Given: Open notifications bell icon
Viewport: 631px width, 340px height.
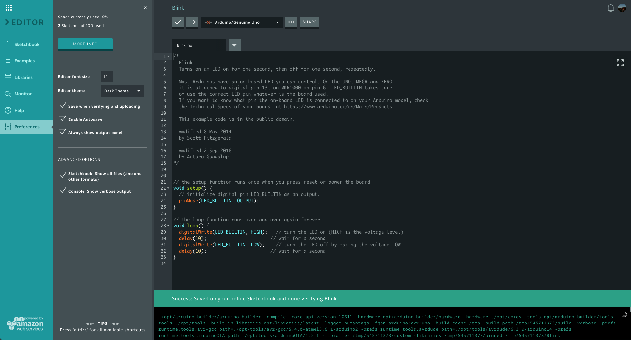Looking at the screenshot, I should [x=610, y=8].
